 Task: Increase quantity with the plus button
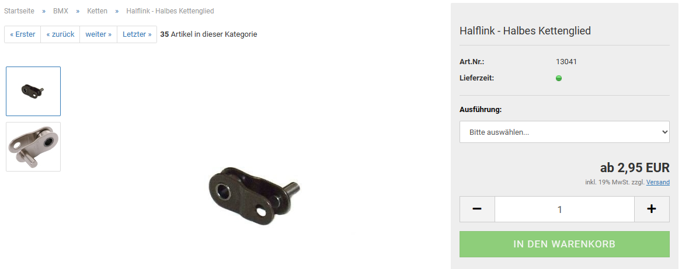(652, 209)
